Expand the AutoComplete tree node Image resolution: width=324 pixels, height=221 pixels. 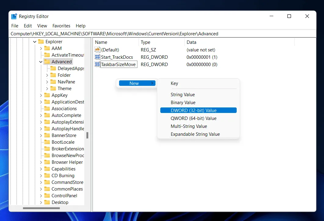click(41, 115)
